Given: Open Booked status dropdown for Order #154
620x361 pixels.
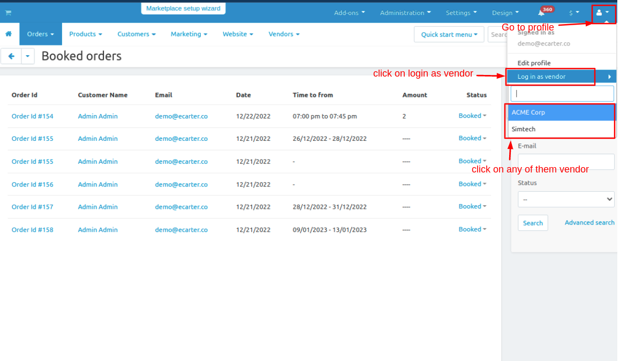Looking at the screenshot, I should click(472, 116).
